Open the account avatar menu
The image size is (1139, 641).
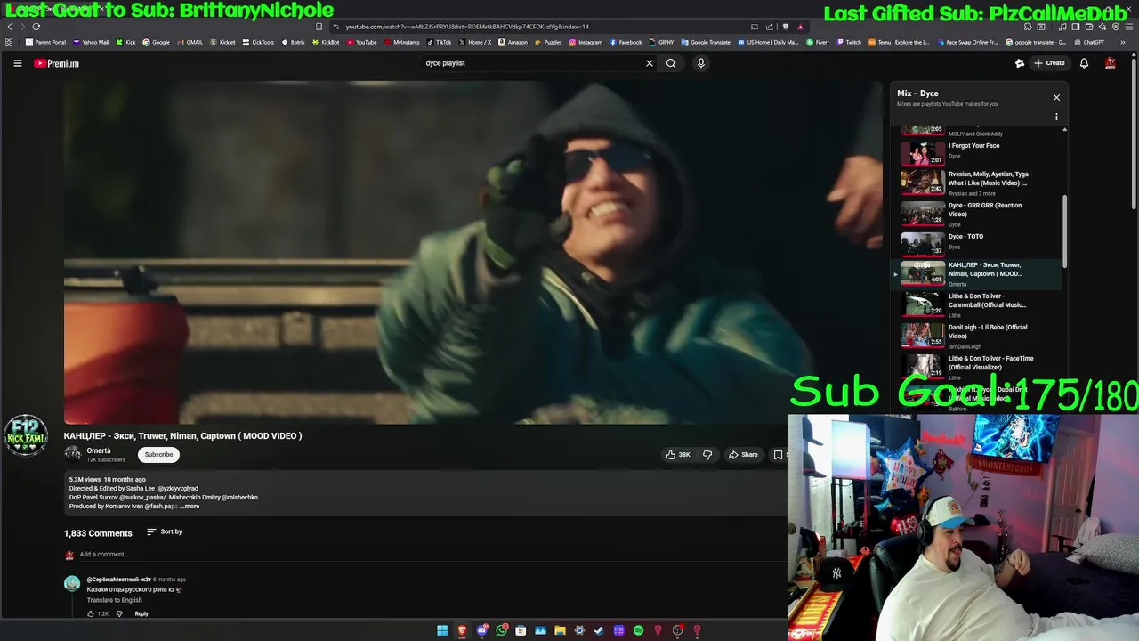[x=1110, y=63]
